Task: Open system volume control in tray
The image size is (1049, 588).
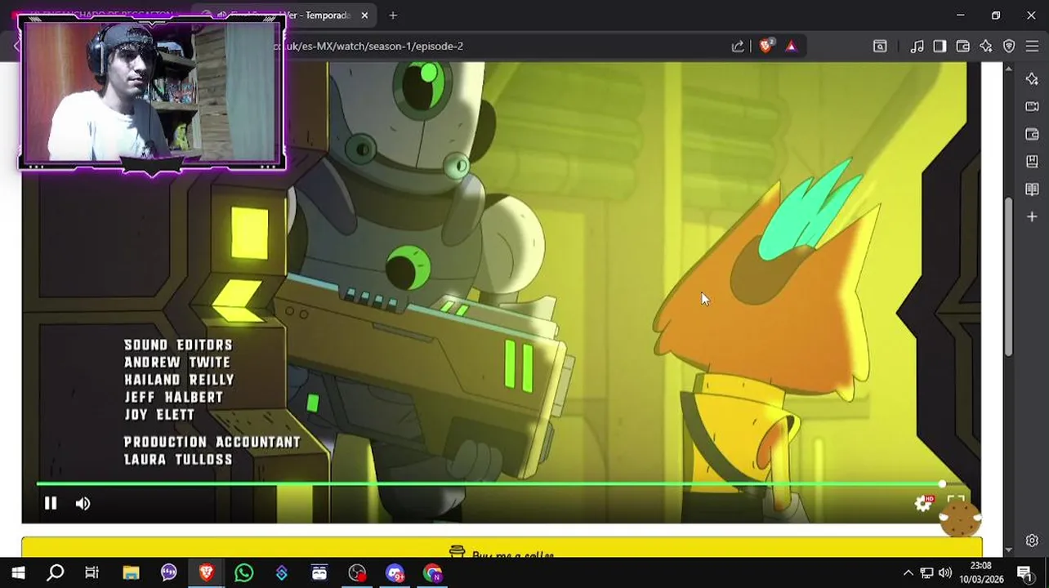Action: 945,573
